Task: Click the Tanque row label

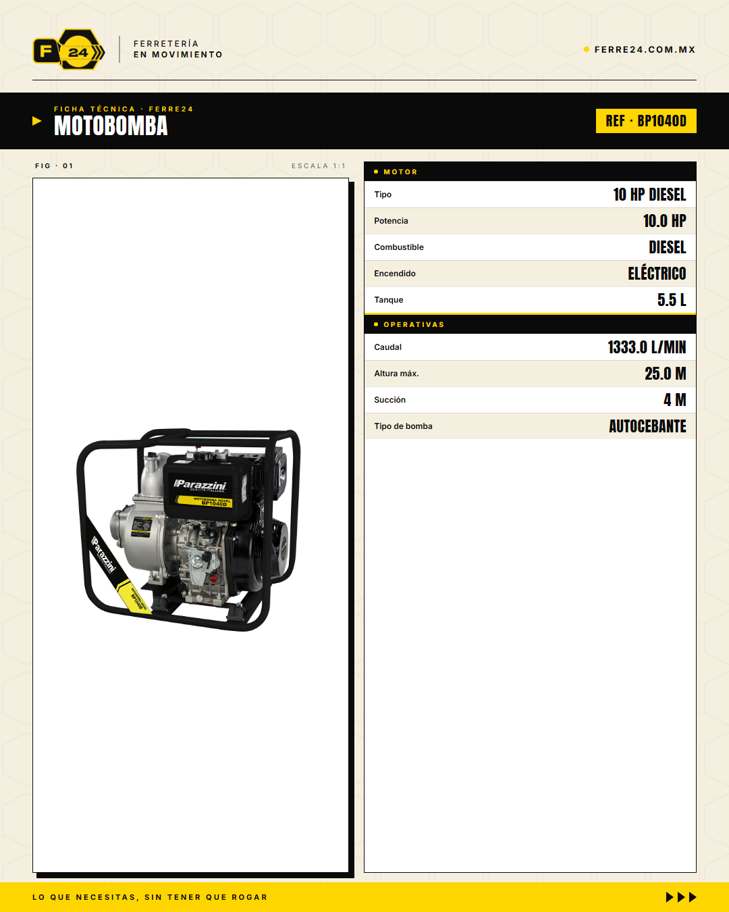Action: coord(389,300)
